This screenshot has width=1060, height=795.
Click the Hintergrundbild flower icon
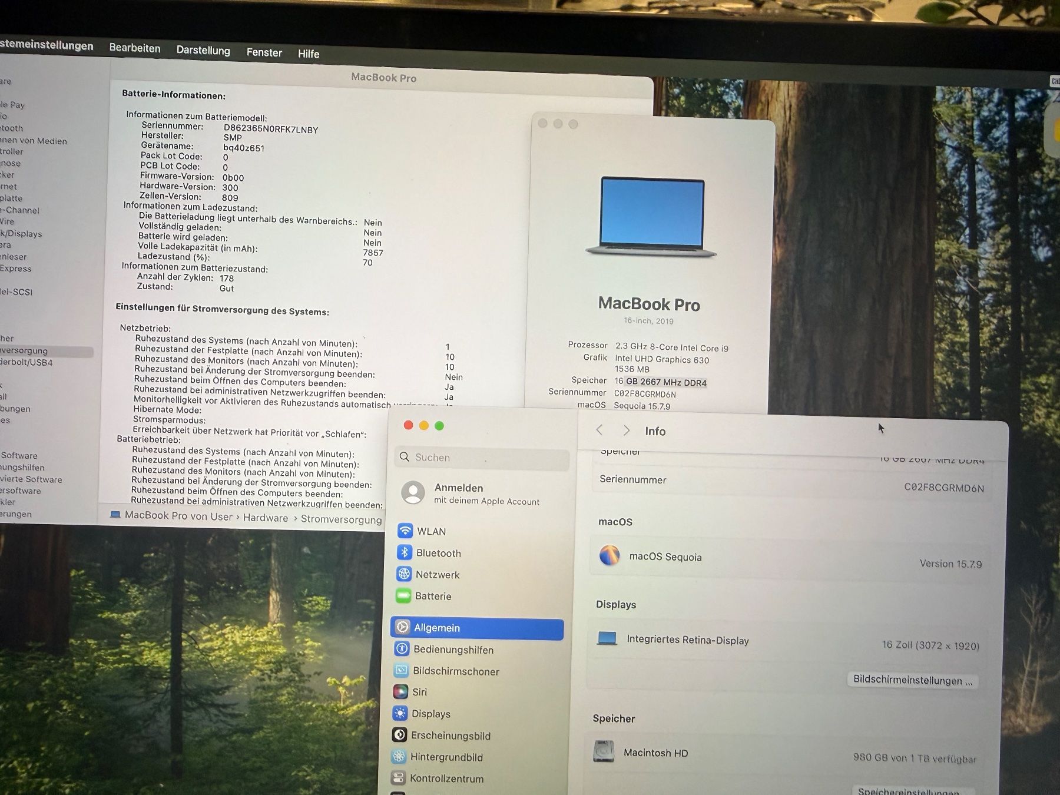click(x=399, y=756)
